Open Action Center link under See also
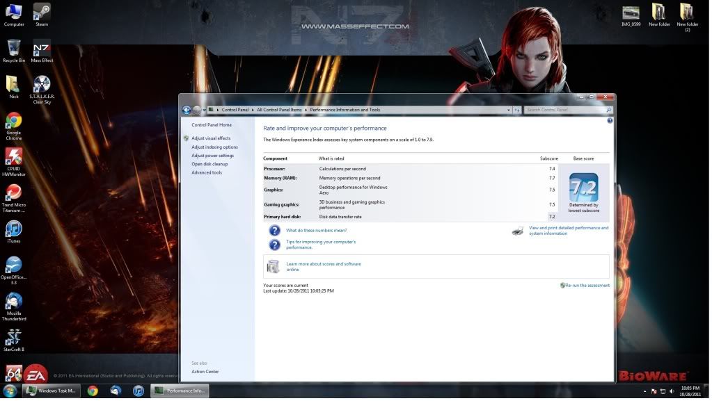This screenshot has width=712, height=410. tap(205, 372)
